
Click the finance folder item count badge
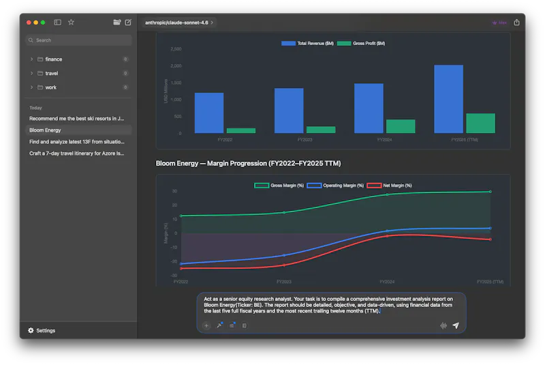125,59
